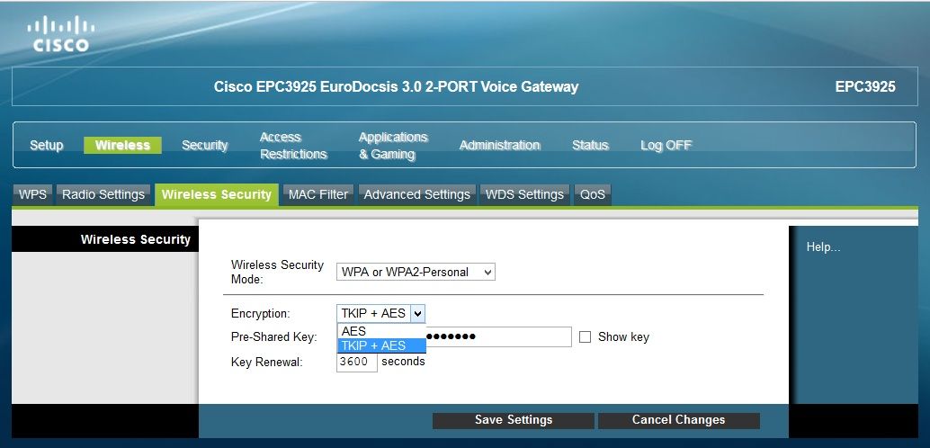
Task: Open the Help... link
Action: tap(823, 247)
